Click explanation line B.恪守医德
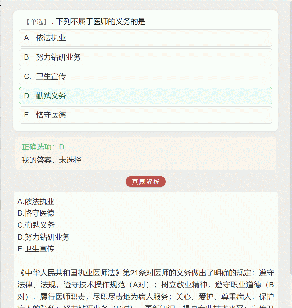This screenshot has width=292, height=308. pos(36,213)
